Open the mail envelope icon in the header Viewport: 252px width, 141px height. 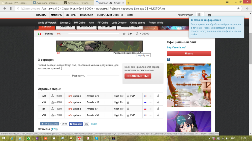tap(209, 15)
